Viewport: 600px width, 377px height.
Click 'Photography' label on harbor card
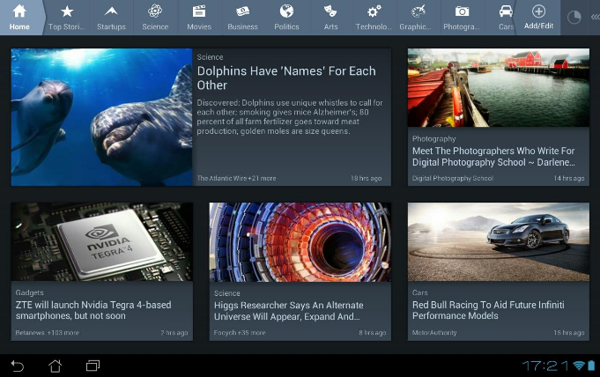pos(434,139)
